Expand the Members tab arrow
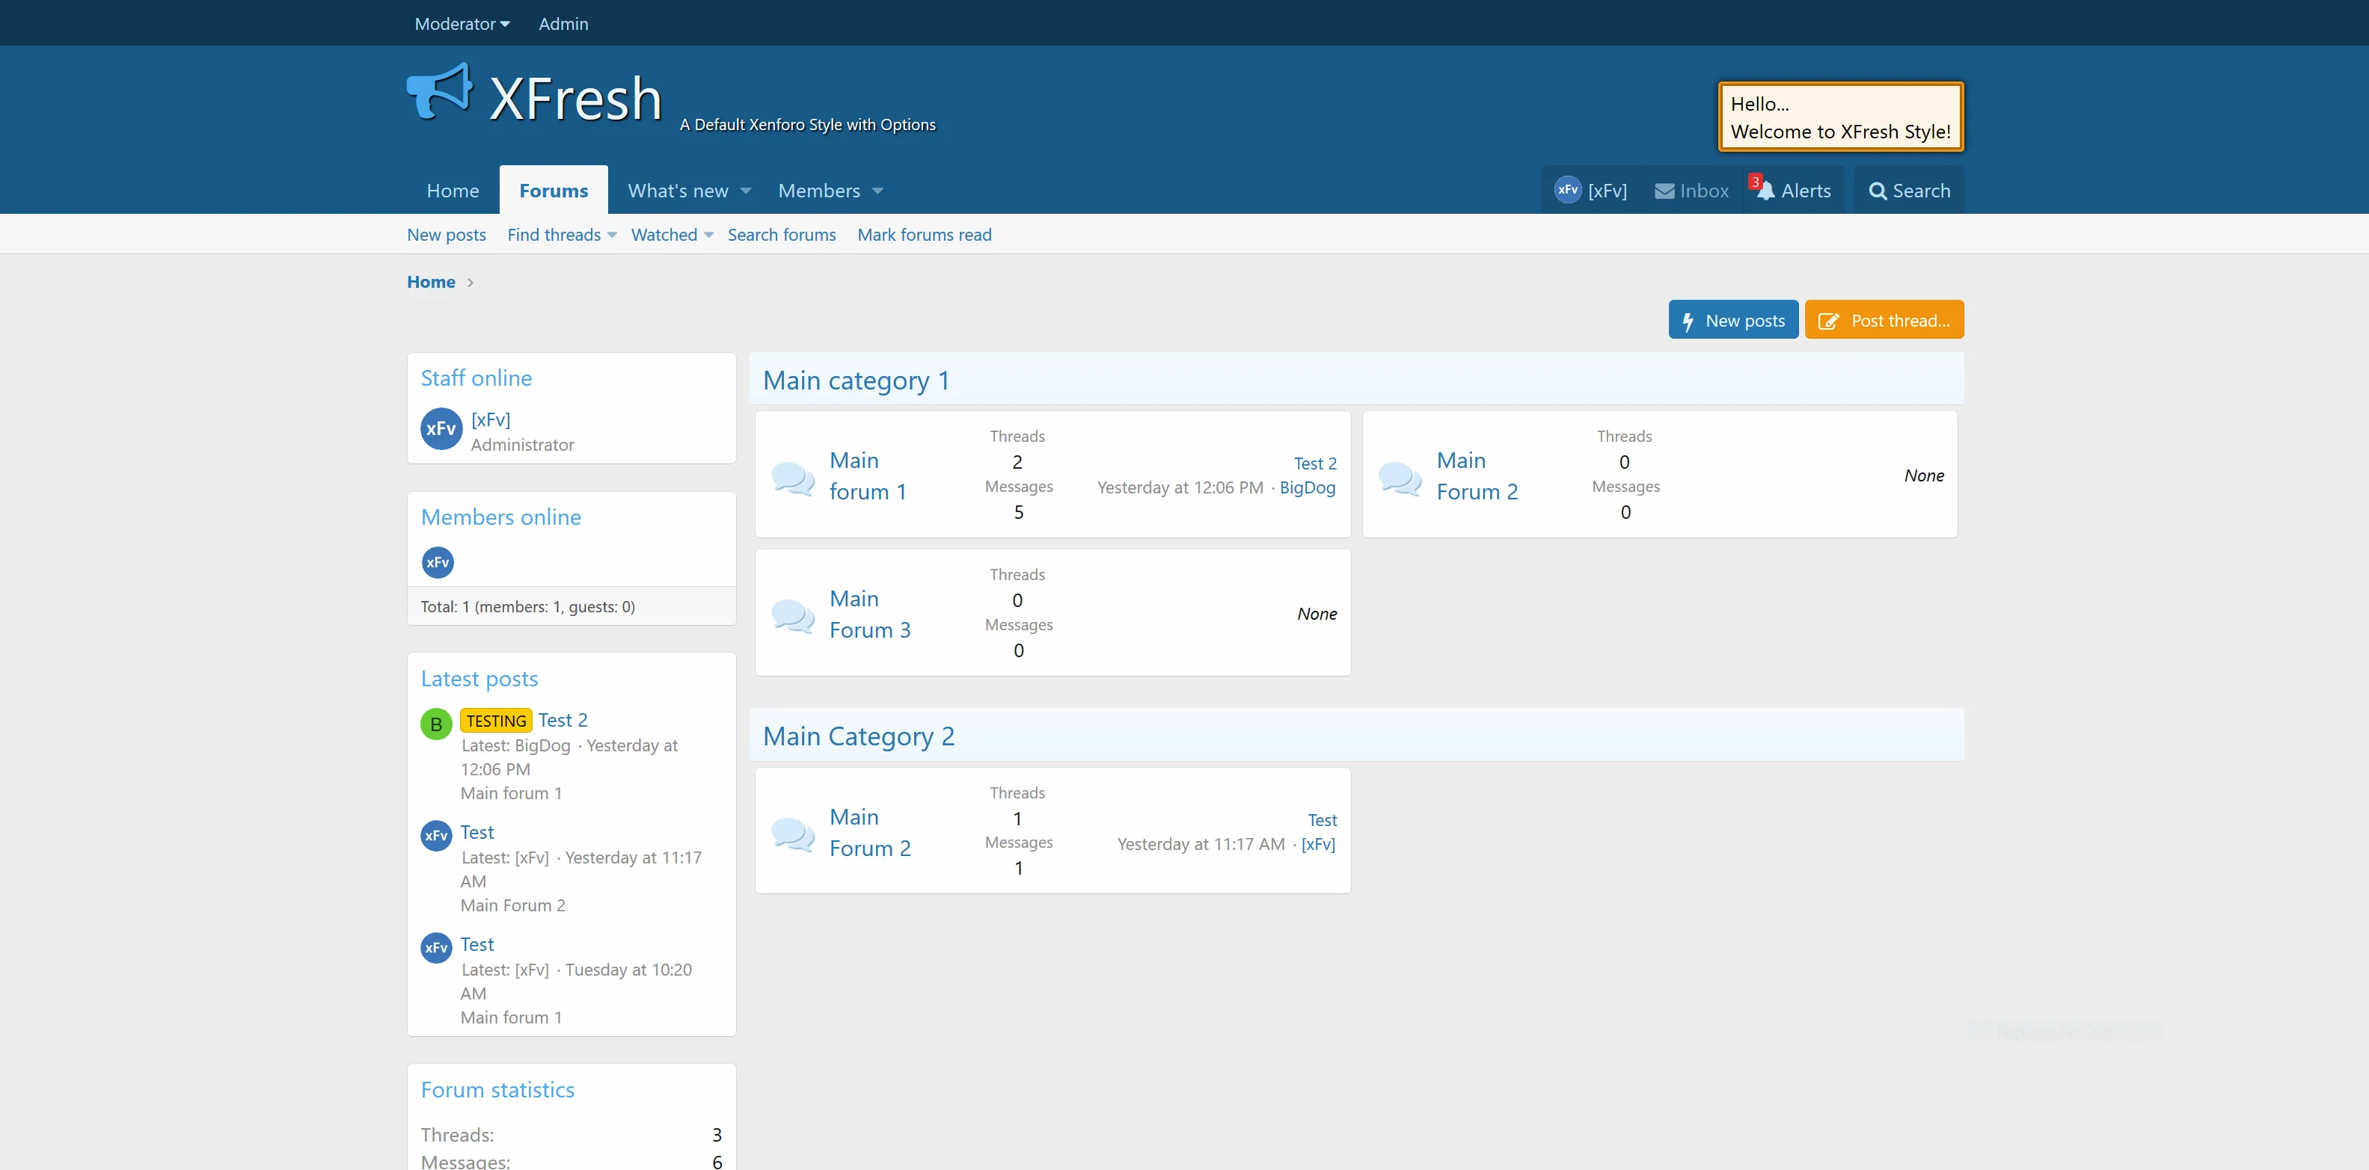 877,191
